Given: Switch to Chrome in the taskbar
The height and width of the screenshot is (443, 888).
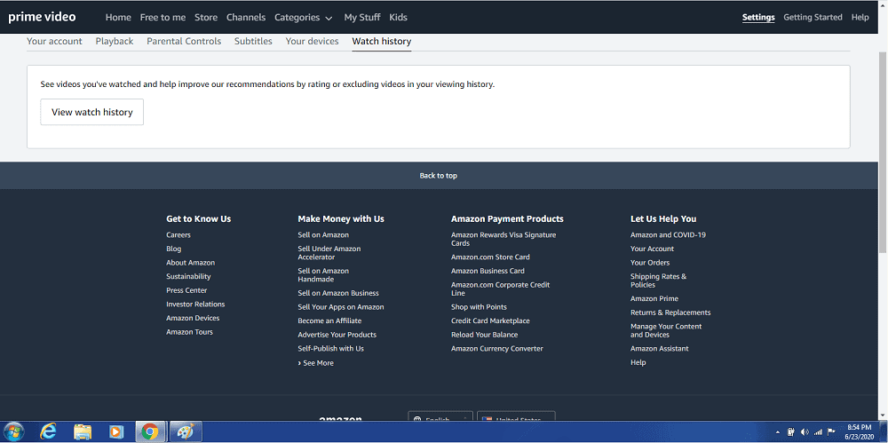Looking at the screenshot, I should tap(150, 432).
